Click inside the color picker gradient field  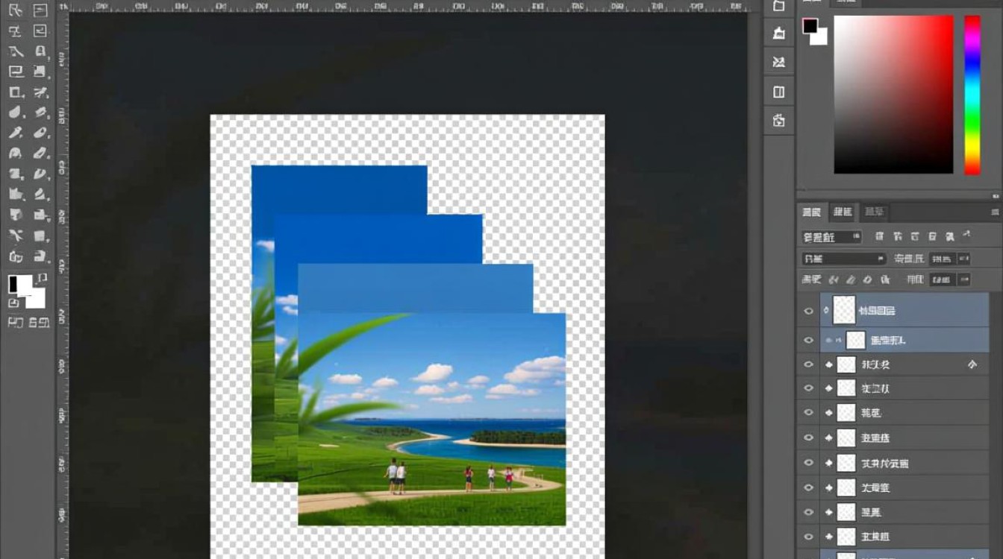coord(893,95)
